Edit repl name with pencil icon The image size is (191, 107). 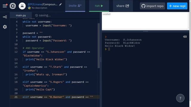click(60, 5)
